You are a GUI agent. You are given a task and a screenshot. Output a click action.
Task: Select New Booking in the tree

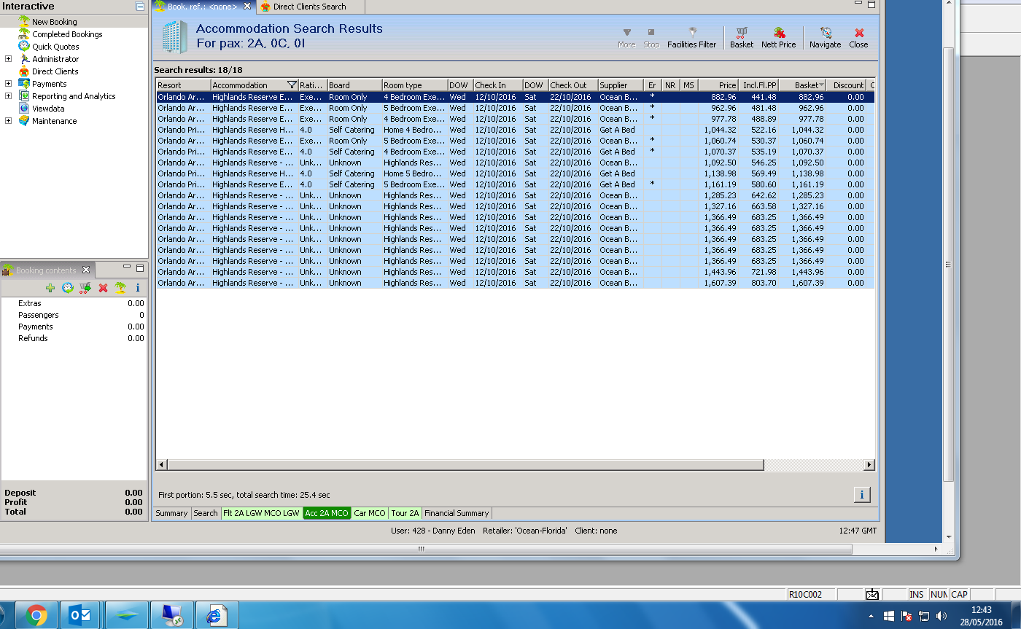pos(54,22)
